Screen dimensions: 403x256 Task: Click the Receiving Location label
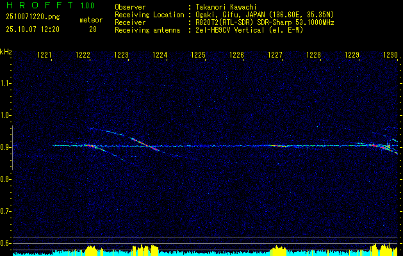[149, 15]
